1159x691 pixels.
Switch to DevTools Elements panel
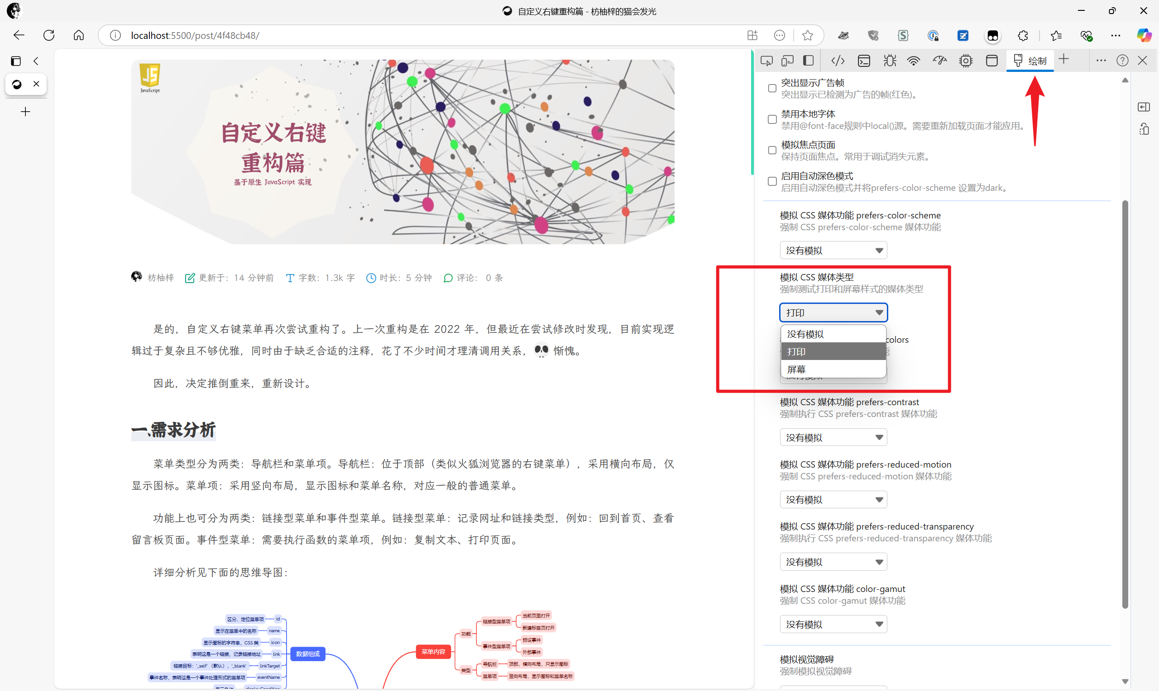(x=838, y=61)
